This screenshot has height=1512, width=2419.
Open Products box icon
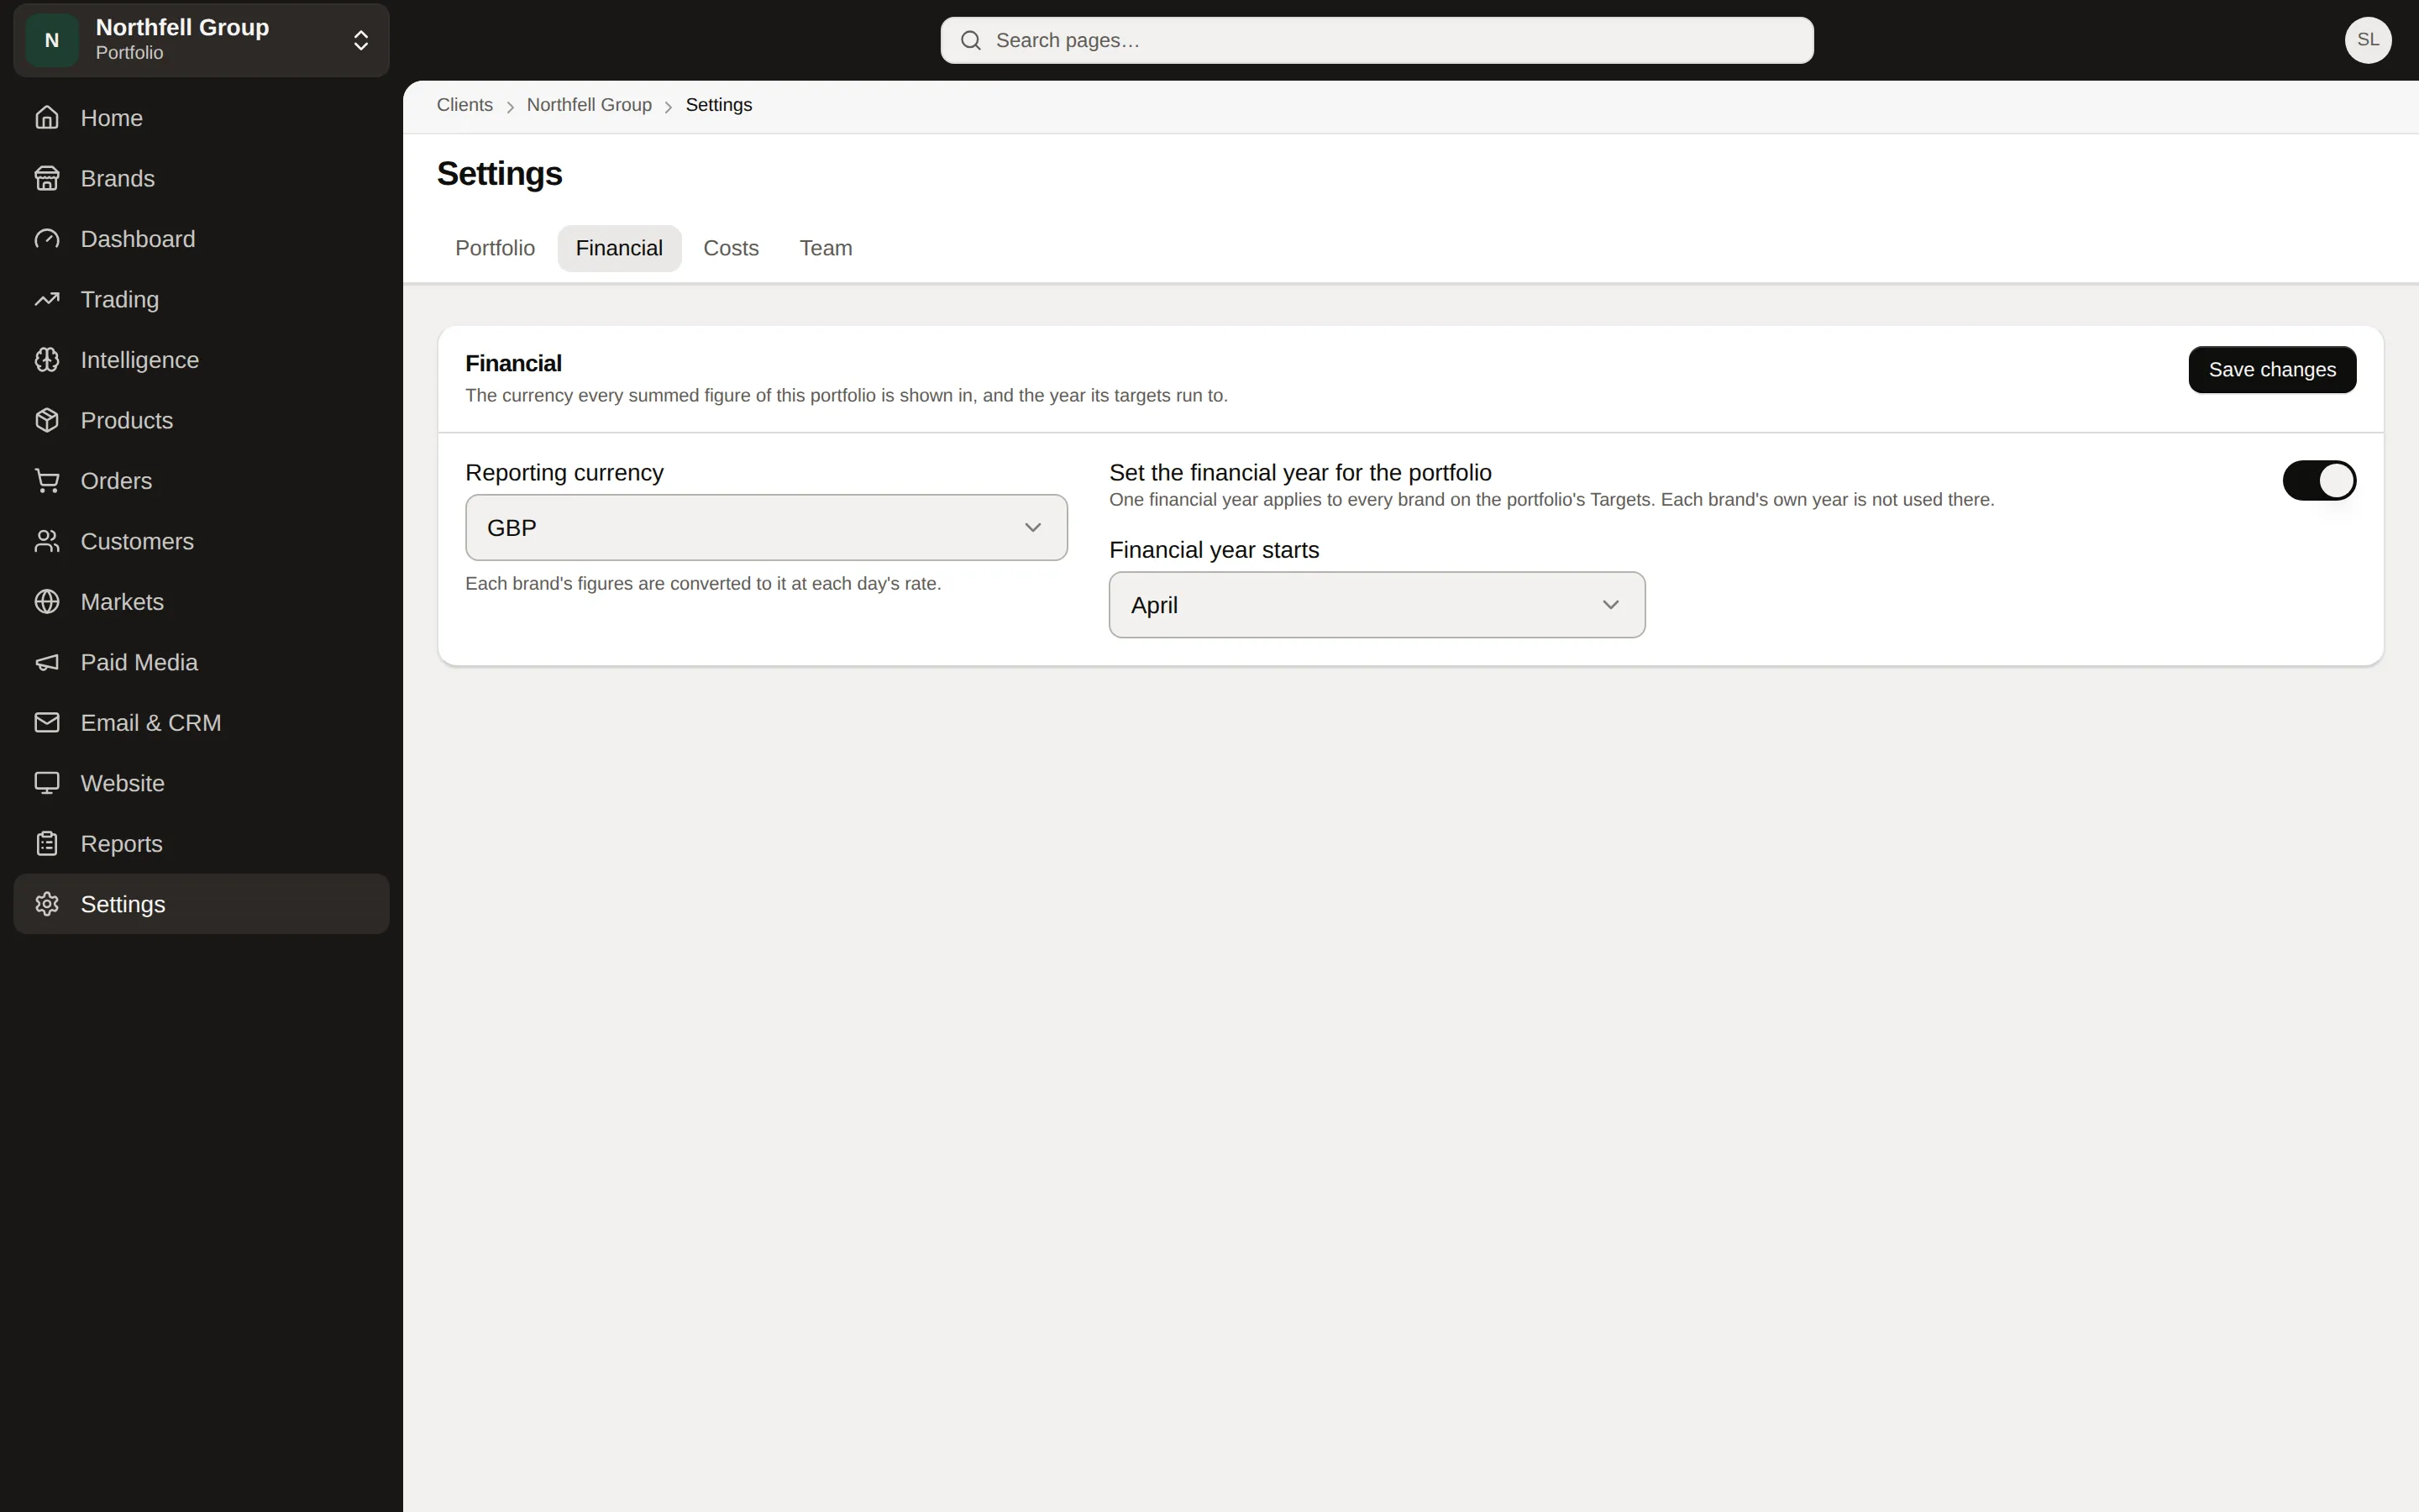[47, 420]
